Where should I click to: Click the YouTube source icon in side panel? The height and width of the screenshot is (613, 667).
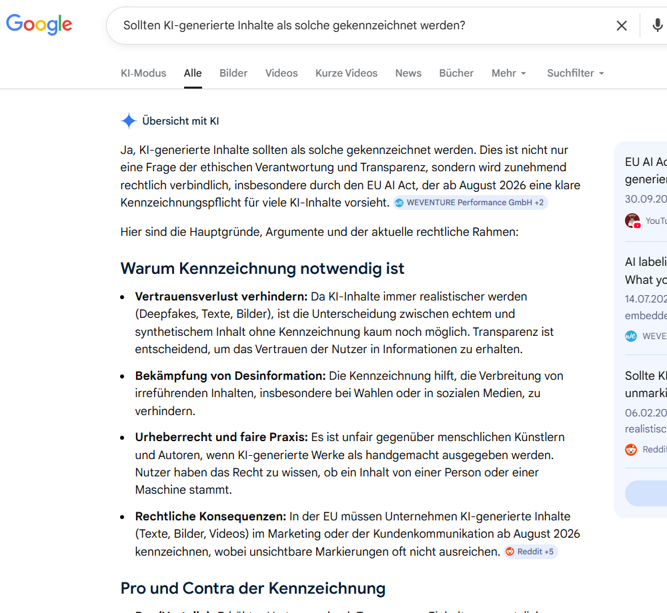click(632, 221)
